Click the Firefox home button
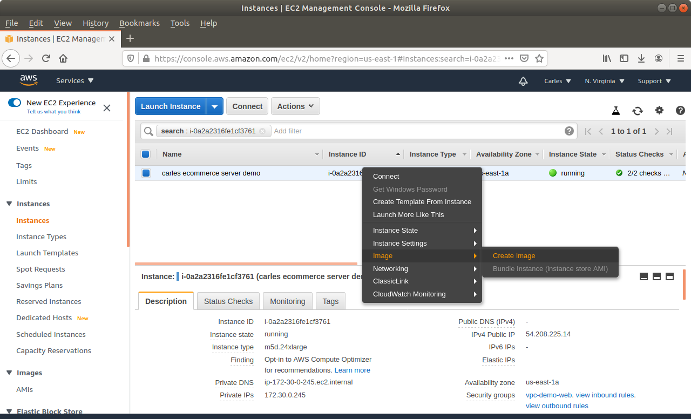The width and height of the screenshot is (691, 419). (x=63, y=58)
